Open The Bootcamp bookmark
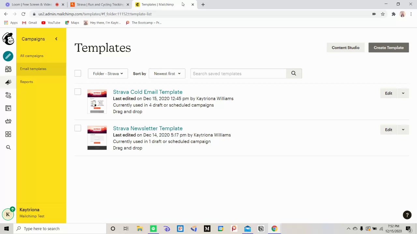 (143, 23)
